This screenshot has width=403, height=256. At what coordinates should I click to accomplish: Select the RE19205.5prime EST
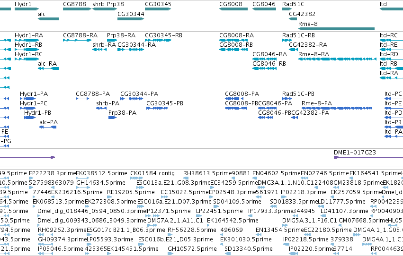click(x=109, y=197)
